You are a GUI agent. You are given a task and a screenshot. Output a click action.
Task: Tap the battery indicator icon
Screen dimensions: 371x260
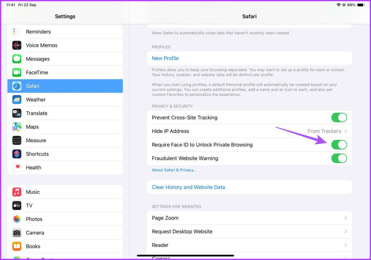pyautogui.click(x=361, y=5)
